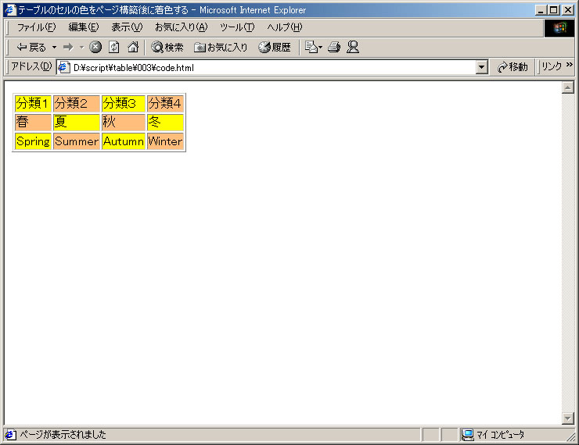Open the Help (ヘルプ) menu
579x445 pixels.
click(x=285, y=27)
